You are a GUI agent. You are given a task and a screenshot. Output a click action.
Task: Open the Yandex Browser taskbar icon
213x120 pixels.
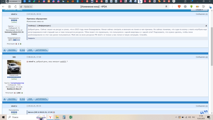point(50,117)
